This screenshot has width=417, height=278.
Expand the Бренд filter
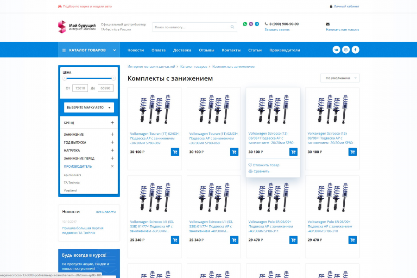pos(112,123)
